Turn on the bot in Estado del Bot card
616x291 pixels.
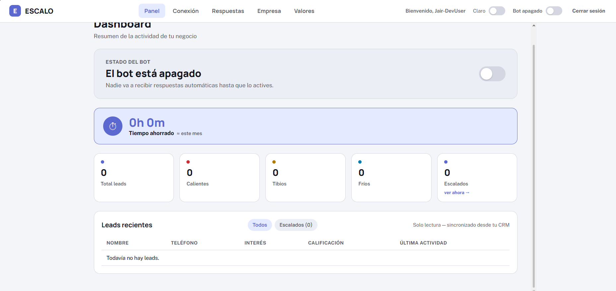(492, 74)
